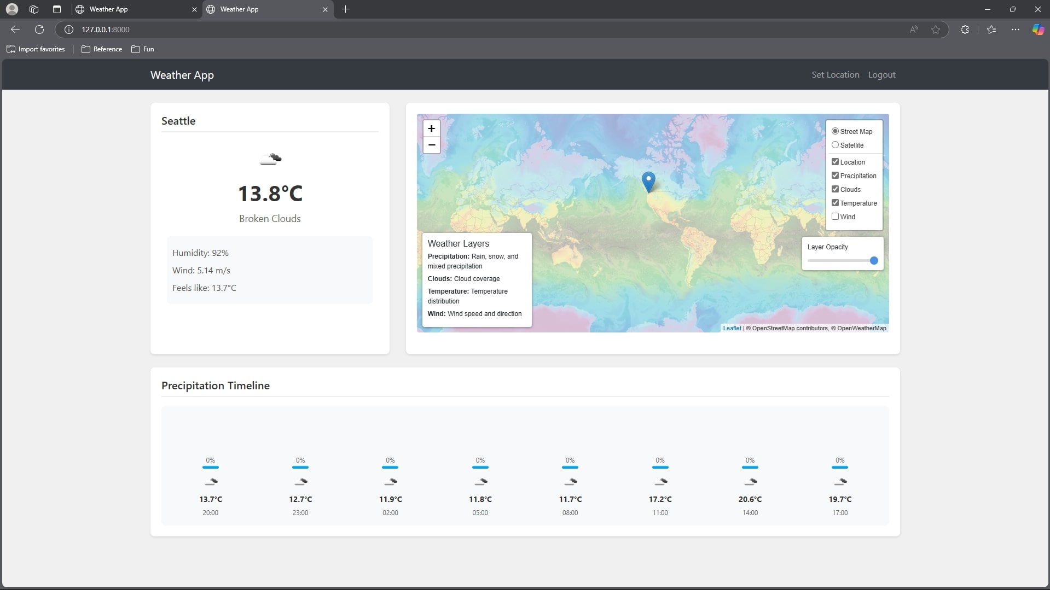The width and height of the screenshot is (1050, 590).
Task: Click the weather icon for 08:00
Action: (570, 481)
